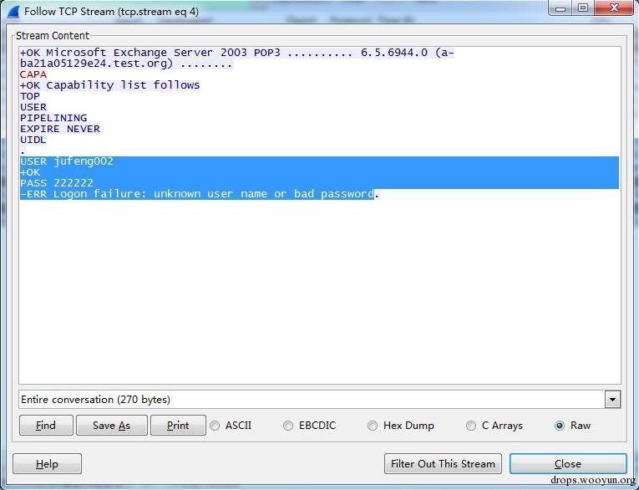Viewport: 639px width, 490px height.
Task: Open the Entire conversation dropdown arrow
Action: [x=613, y=400]
